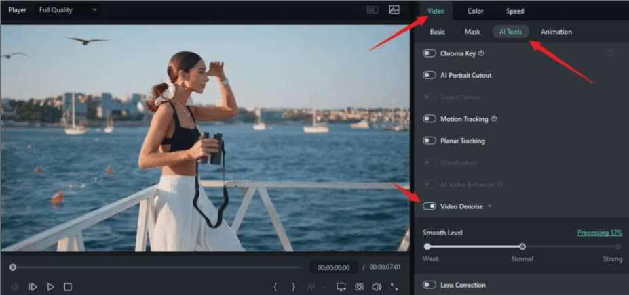Turn on AI Portrait Cutout

coord(430,75)
